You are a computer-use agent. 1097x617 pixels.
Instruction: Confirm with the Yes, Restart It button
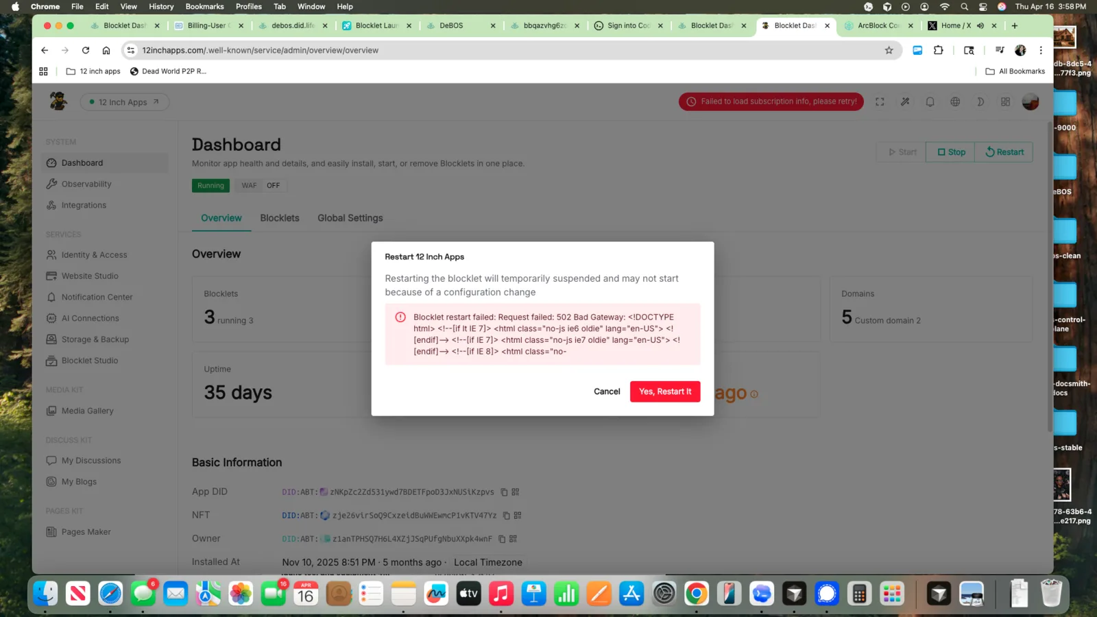(x=665, y=391)
